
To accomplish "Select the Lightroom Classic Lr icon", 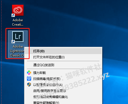I will (18, 37).
